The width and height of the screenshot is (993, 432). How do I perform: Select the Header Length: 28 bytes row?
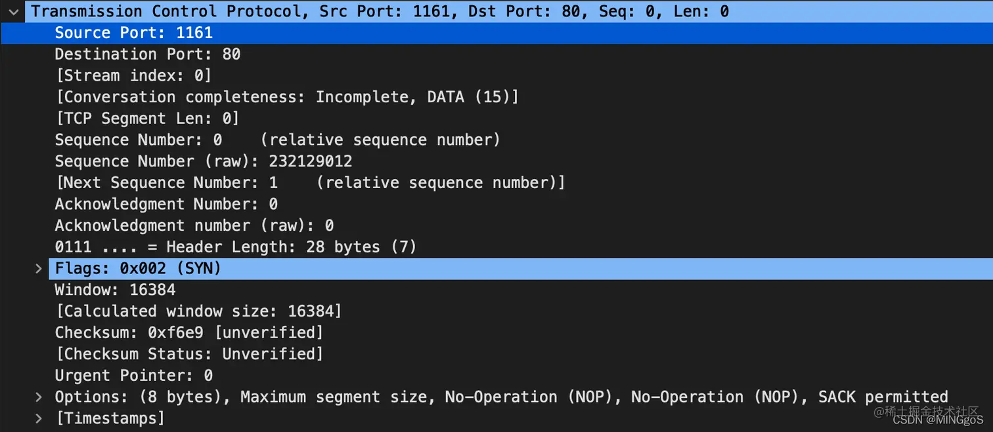coord(496,247)
